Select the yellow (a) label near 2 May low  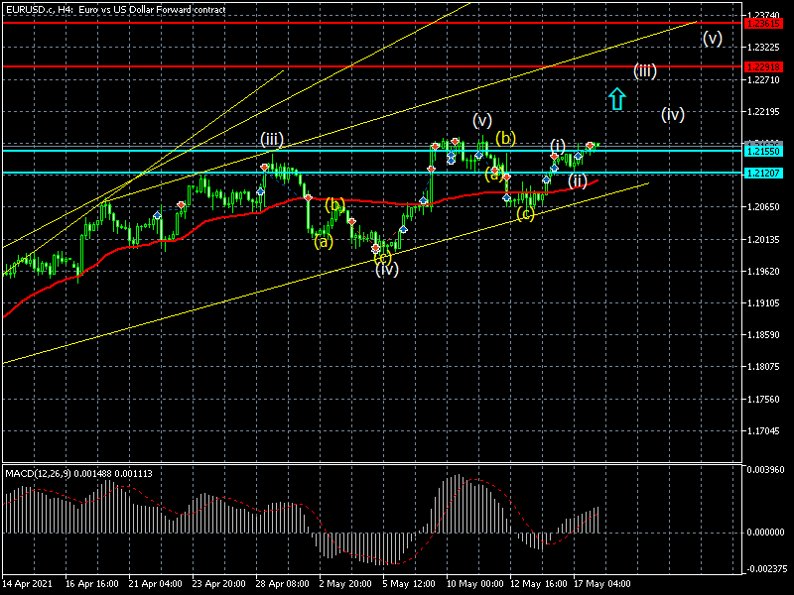324,241
